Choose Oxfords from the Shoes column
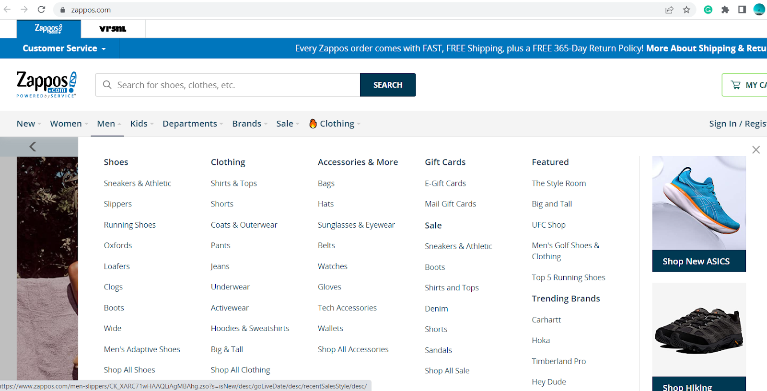This screenshot has width=767, height=391. coord(118,245)
